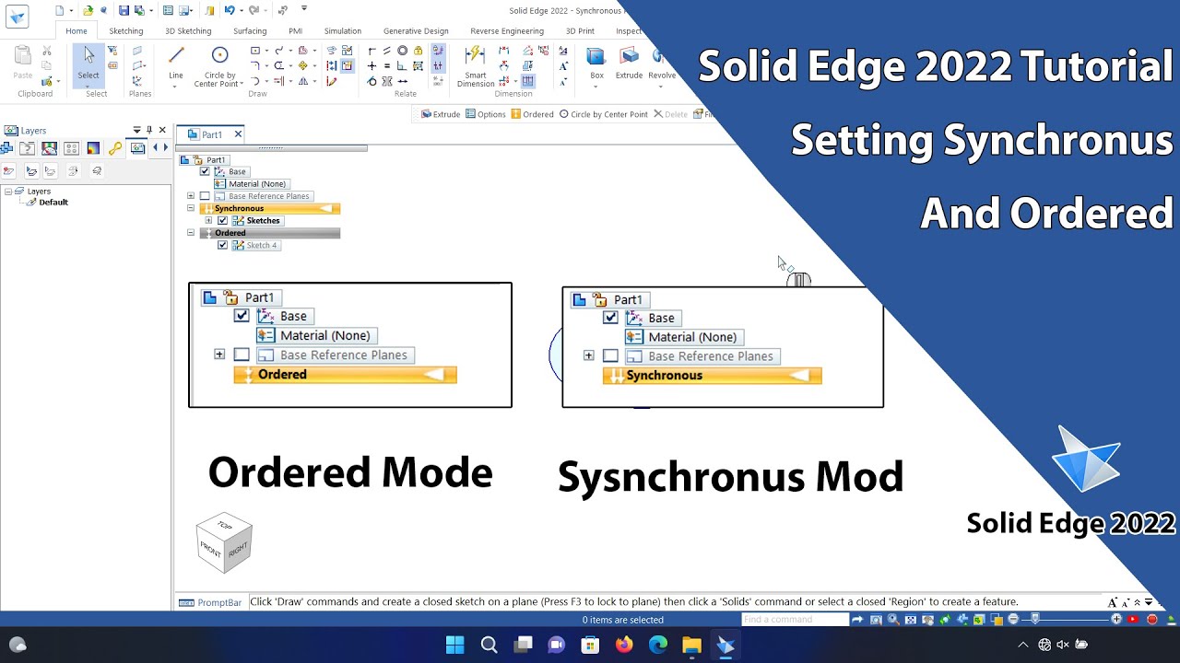Select Material (None) in PathFinder

(250, 184)
